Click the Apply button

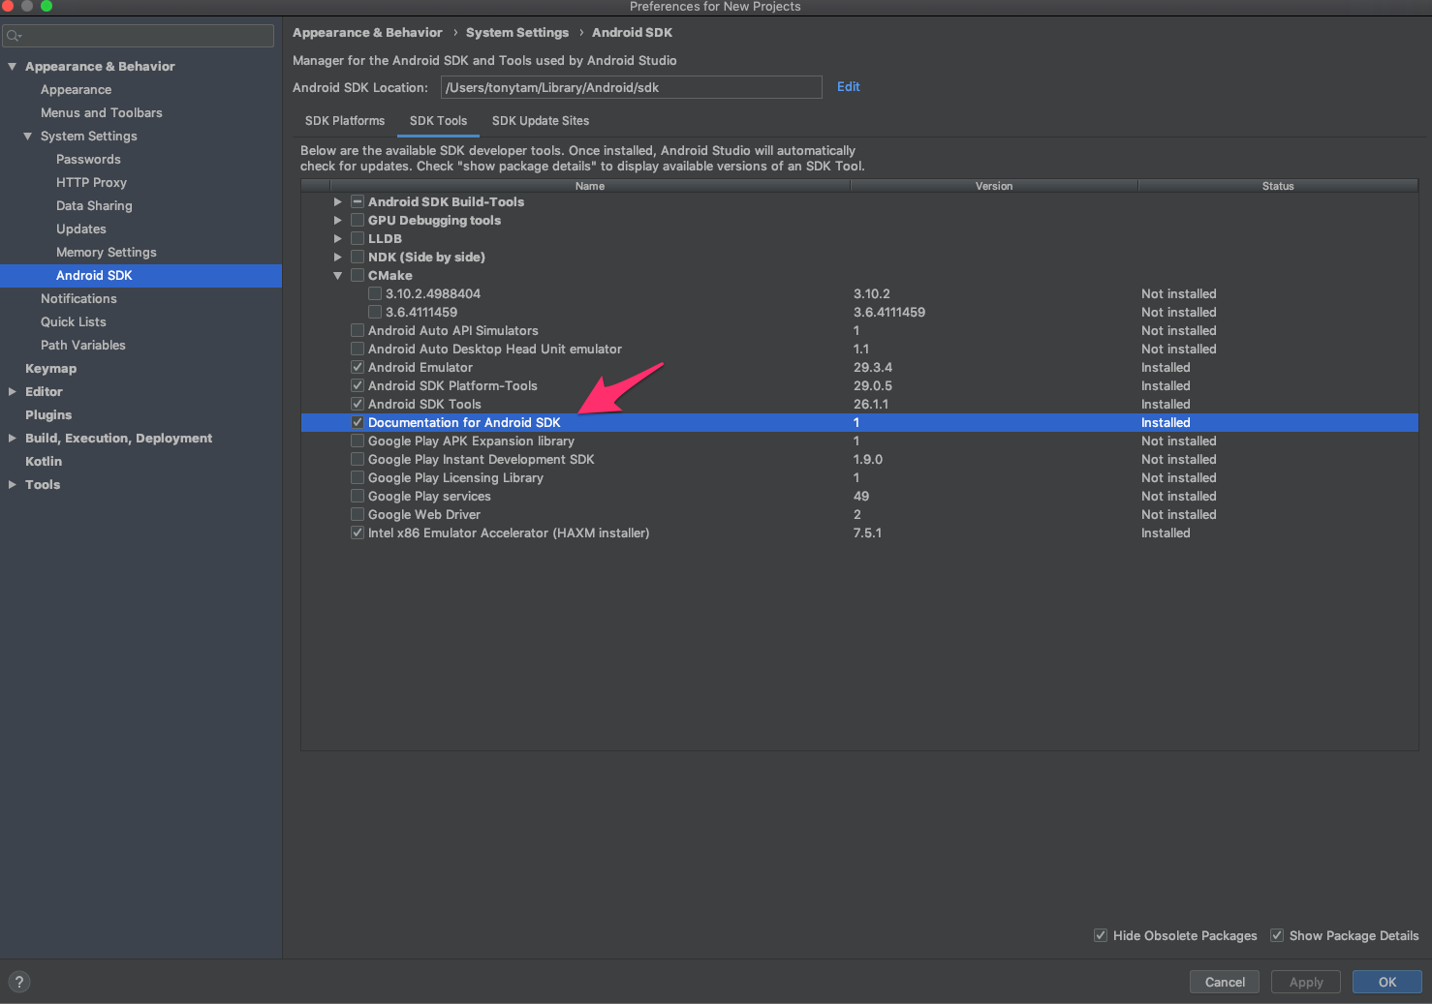(x=1306, y=982)
